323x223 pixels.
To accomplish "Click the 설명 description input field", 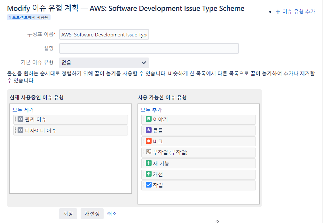I will (149, 48).
